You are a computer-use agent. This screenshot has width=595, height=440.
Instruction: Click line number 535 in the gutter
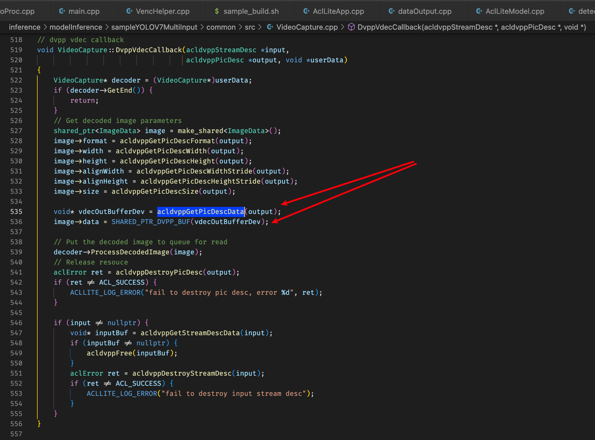[x=16, y=212]
